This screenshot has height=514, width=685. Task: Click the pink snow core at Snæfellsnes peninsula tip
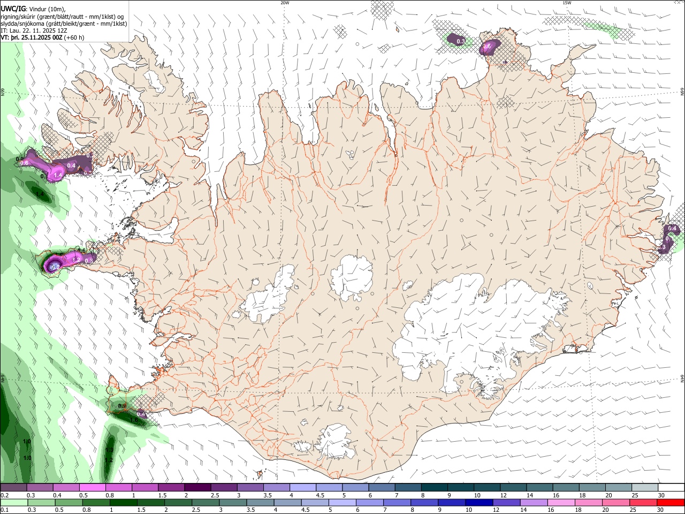[54, 264]
